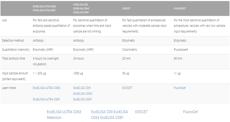
Task: Select the Detection method row label
Action: (13, 41)
